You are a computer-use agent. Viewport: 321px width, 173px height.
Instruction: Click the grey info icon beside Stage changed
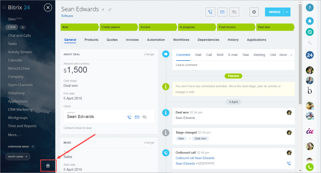166,133
